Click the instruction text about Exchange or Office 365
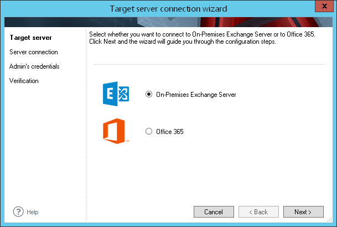This screenshot has height=227, width=337. coord(202,38)
